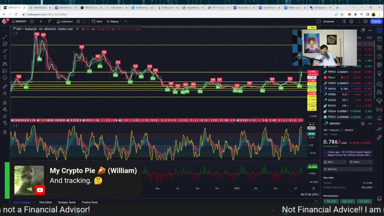
Task: Open the calendar panel in the right sidebar
Action: (x=379, y=65)
